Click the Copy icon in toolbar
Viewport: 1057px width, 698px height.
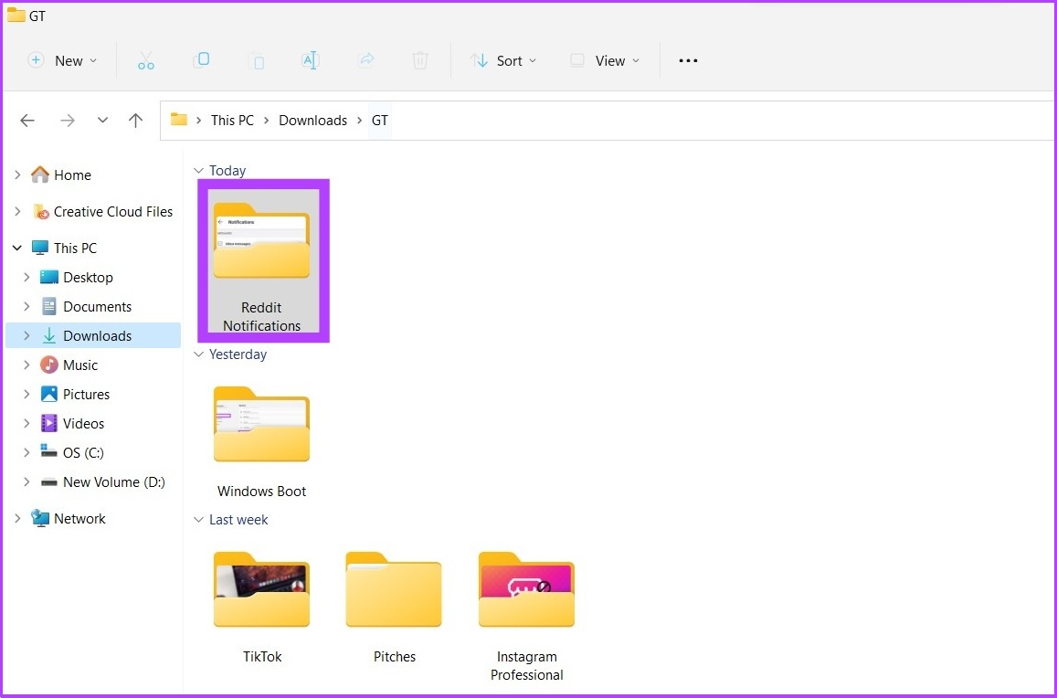pyautogui.click(x=201, y=60)
